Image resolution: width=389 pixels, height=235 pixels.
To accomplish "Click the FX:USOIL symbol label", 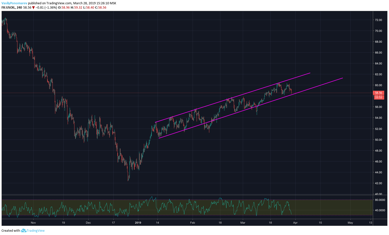I will [x=8, y=8].
